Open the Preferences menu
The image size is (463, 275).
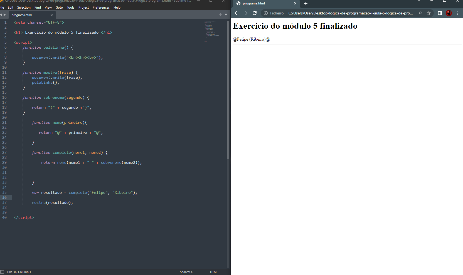click(101, 8)
